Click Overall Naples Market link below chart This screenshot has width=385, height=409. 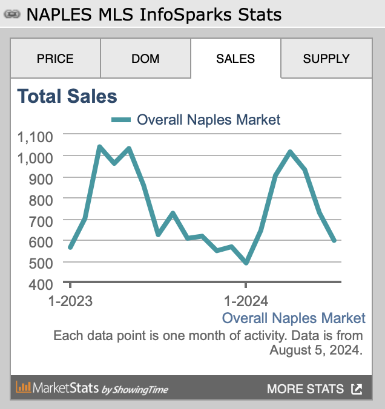[294, 318]
